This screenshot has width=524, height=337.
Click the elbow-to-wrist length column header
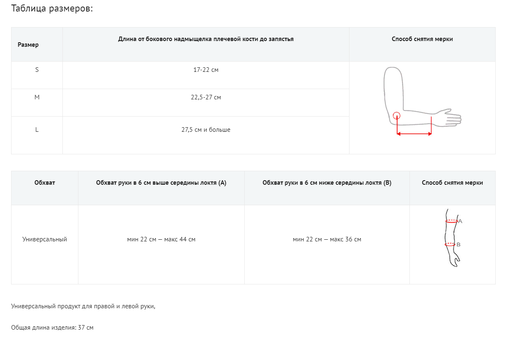pyautogui.click(x=206, y=39)
